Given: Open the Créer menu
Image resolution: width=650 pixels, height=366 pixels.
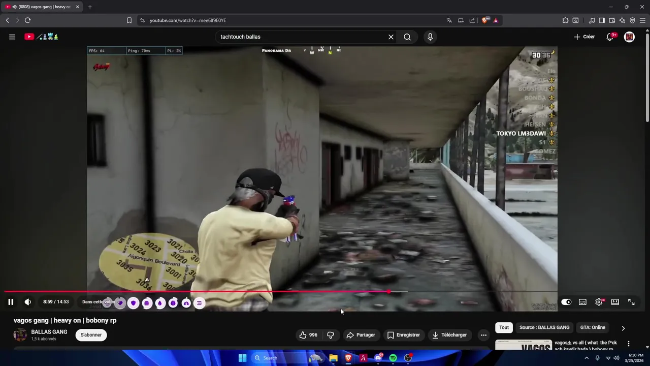Looking at the screenshot, I should pyautogui.click(x=584, y=37).
